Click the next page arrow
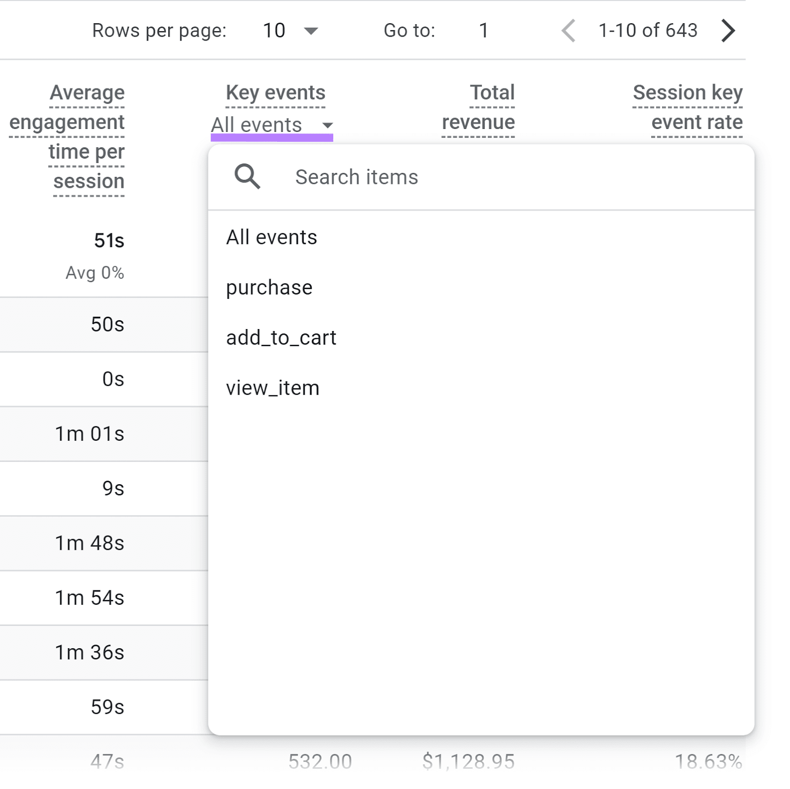Image resolution: width=790 pixels, height=789 pixels. 727,31
